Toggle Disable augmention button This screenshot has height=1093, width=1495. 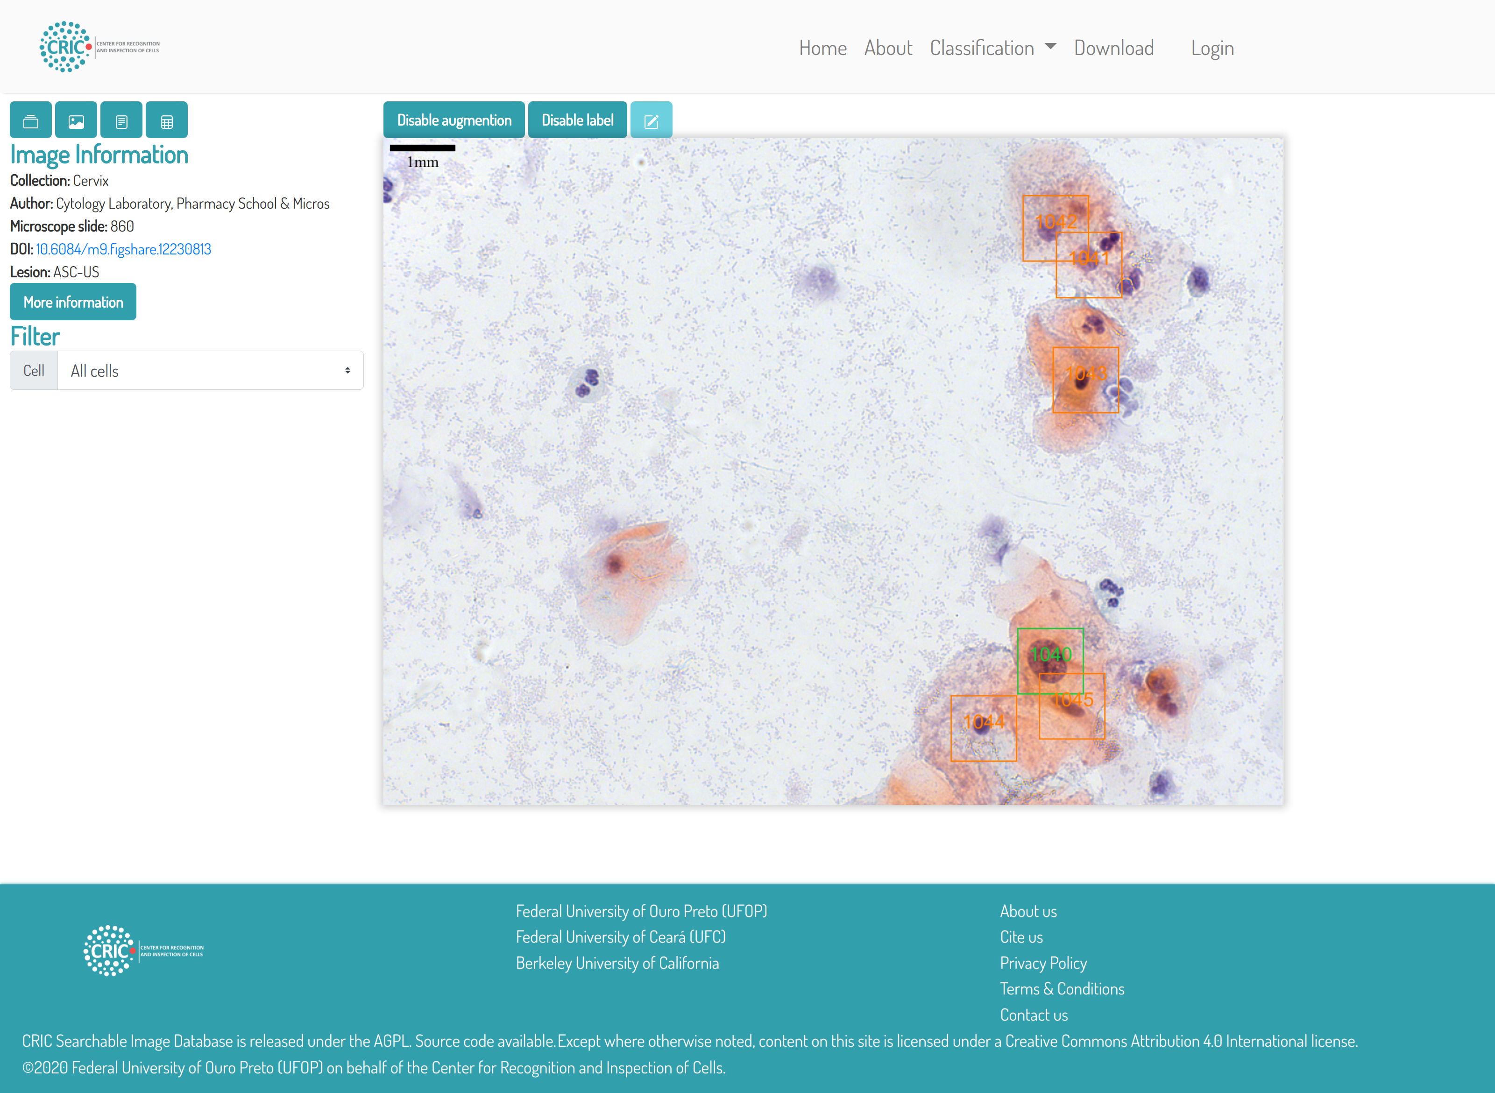click(x=454, y=120)
